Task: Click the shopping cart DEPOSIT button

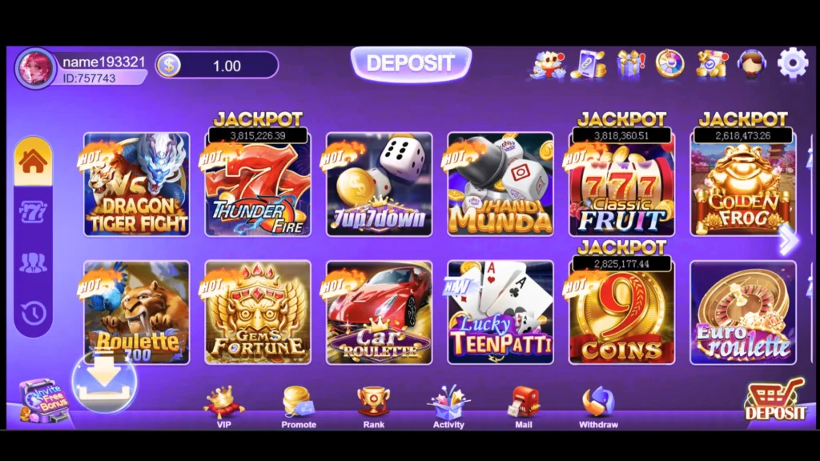Action: (775, 400)
